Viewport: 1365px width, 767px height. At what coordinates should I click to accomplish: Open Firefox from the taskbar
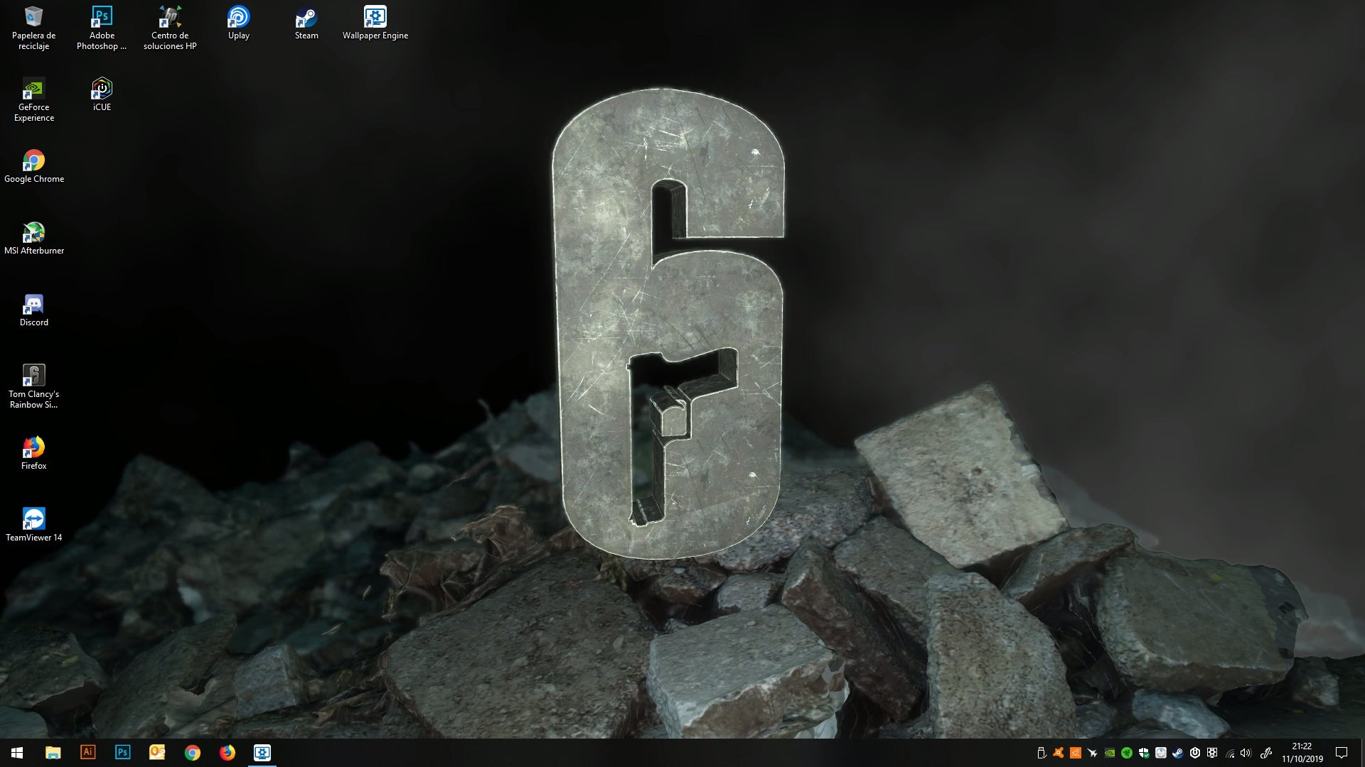coord(227,753)
